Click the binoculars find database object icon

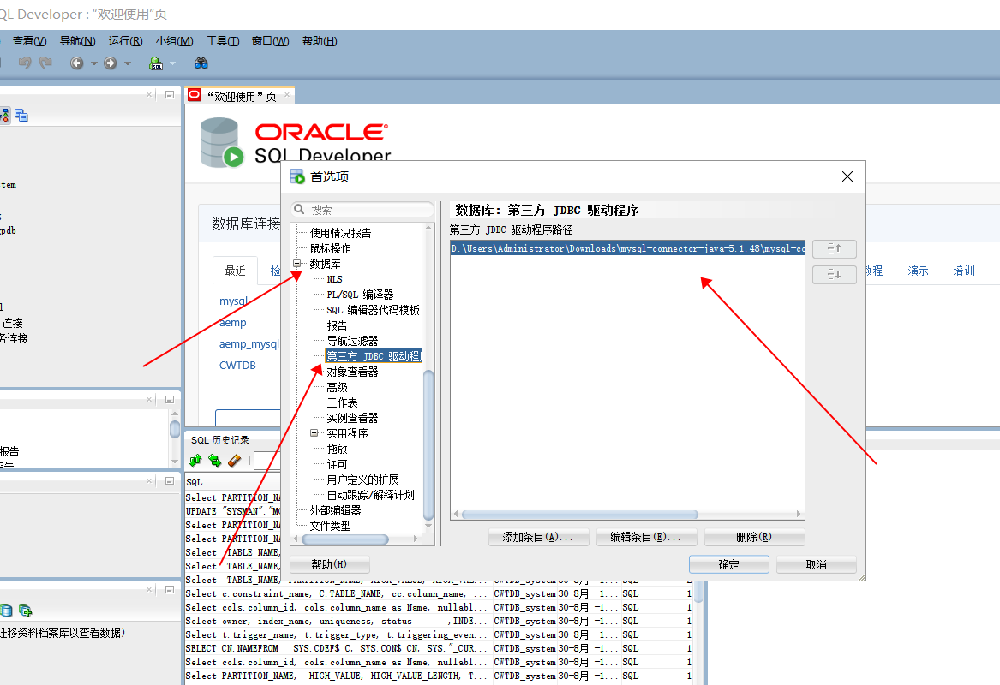click(x=201, y=63)
